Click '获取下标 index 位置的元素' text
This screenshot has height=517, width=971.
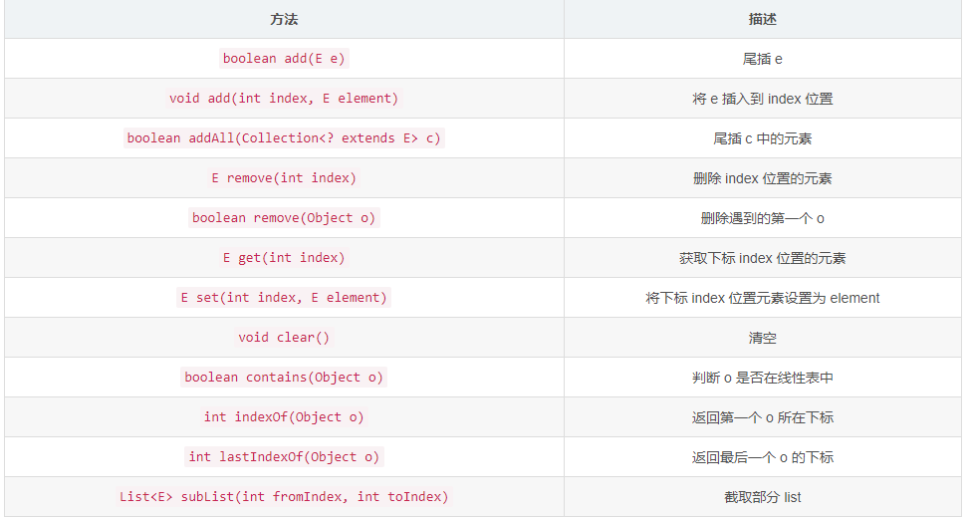(x=762, y=258)
